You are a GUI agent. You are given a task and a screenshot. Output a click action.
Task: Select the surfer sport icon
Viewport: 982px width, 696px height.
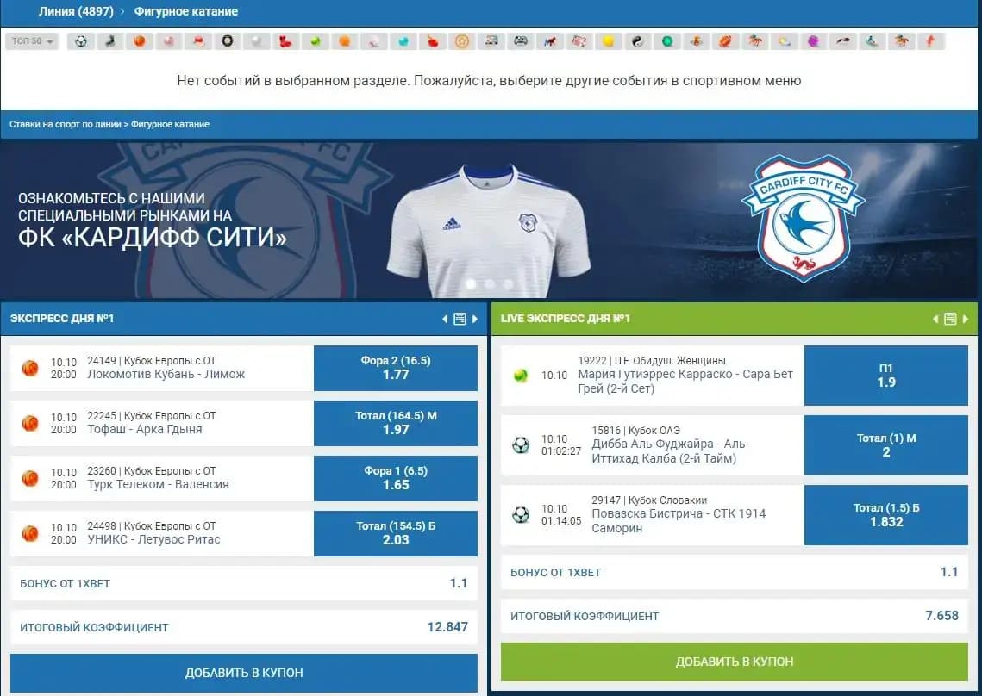point(872,41)
